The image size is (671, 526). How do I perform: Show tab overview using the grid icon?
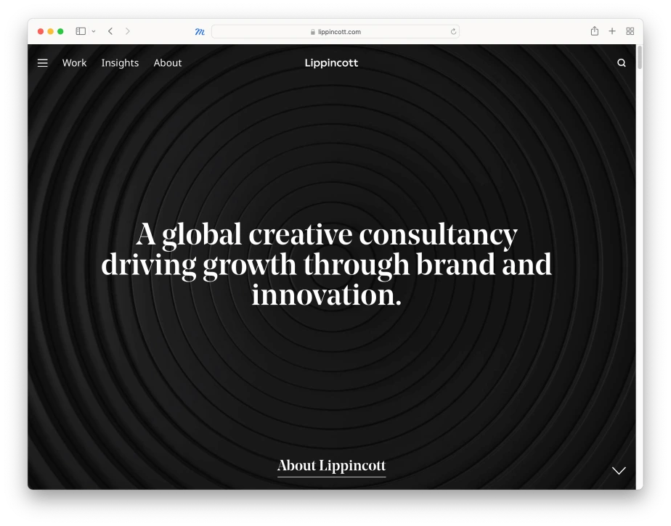coord(630,31)
